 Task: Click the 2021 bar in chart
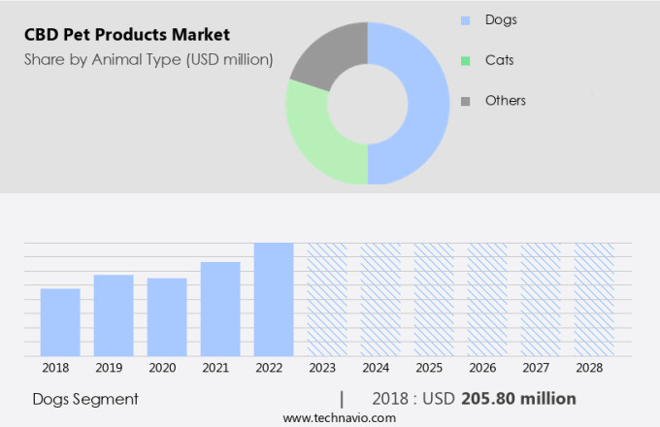click(x=220, y=308)
